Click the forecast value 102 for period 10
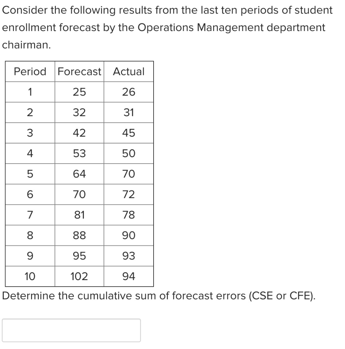This screenshot has width=345, height=349. pyautogui.click(x=79, y=276)
